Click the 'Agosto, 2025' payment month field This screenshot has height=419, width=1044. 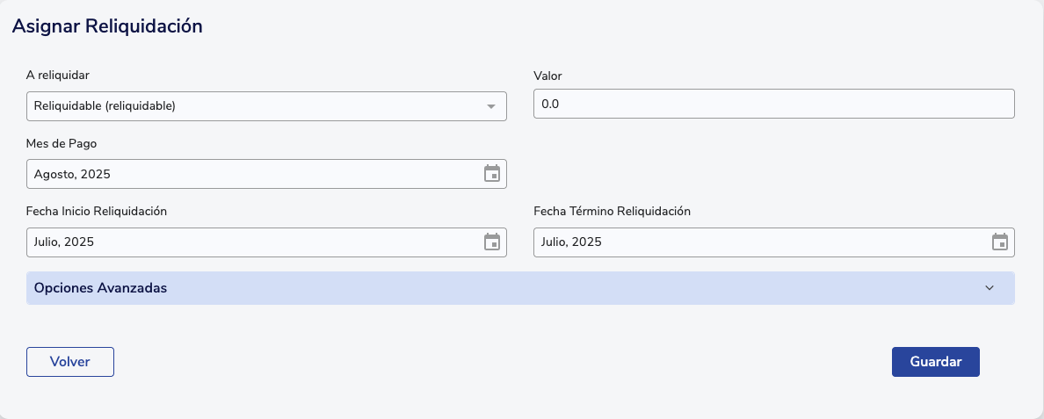click(x=255, y=174)
